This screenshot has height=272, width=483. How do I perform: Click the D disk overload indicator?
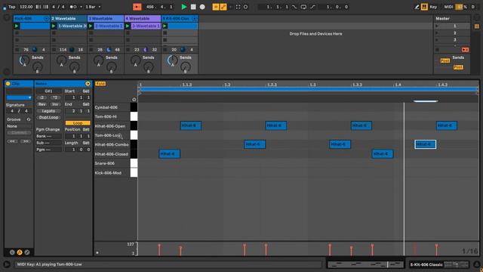[473, 7]
